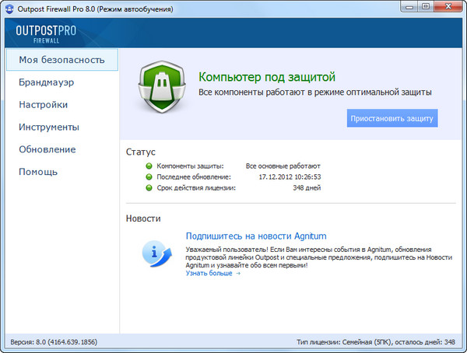Image resolution: width=467 pixels, height=353 pixels.
Task: Click the green indicator beside Последнее обновление
Action: pyautogui.click(x=149, y=176)
